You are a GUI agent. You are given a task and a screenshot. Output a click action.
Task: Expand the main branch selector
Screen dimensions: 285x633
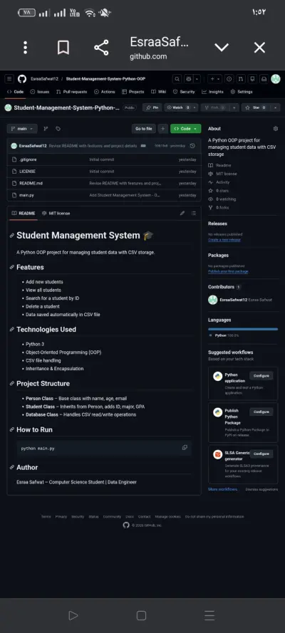coord(22,129)
